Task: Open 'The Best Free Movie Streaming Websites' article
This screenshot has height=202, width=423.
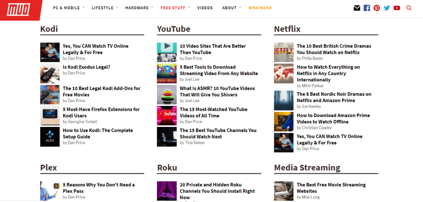Action: coord(331,188)
